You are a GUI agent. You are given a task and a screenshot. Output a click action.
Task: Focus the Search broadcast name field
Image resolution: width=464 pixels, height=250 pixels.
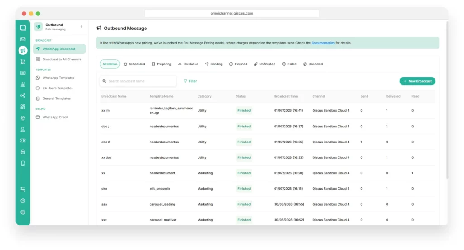138,81
